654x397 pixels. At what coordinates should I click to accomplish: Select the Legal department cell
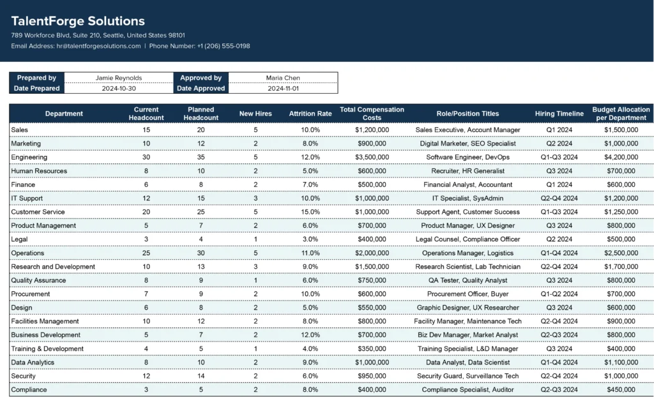(64, 239)
